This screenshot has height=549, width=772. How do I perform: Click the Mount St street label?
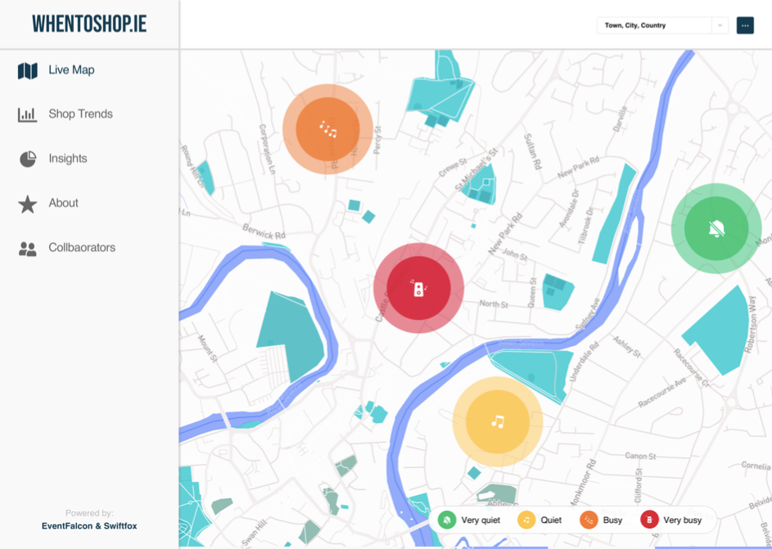[207, 349]
